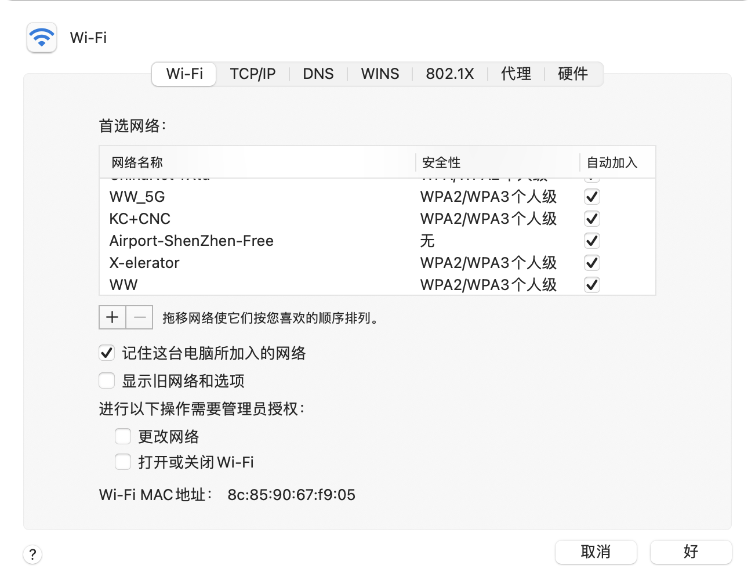The height and width of the screenshot is (587, 755).
Task: Open the help question mark button
Action: click(x=32, y=554)
